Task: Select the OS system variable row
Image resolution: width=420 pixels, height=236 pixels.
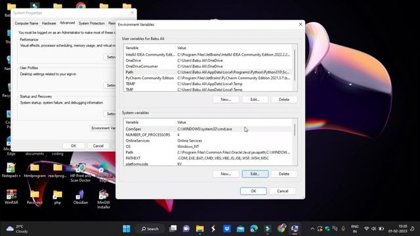Action: click(x=208, y=147)
